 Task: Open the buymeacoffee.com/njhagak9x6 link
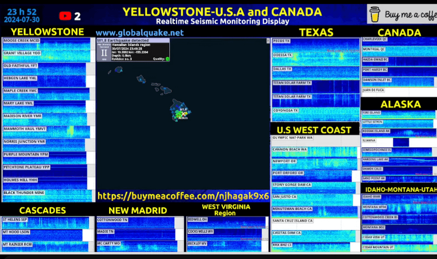tap(183, 196)
